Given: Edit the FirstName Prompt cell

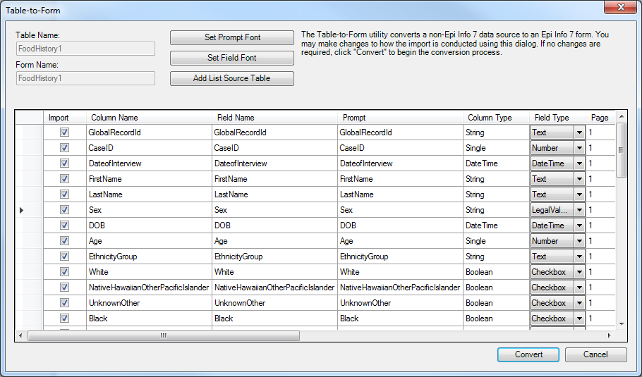Looking at the screenshot, I should tap(401, 179).
